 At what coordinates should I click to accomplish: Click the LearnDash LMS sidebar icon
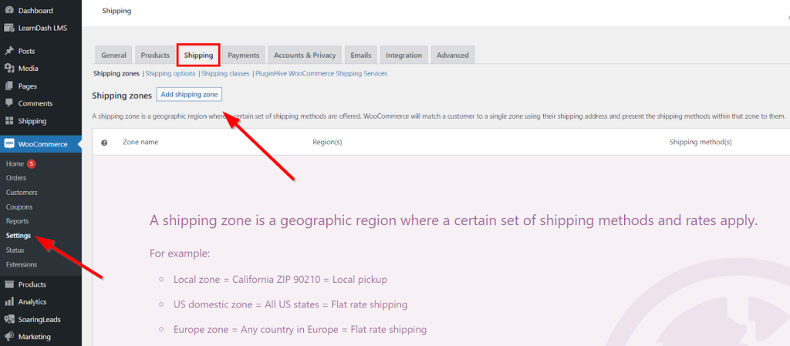pyautogui.click(x=9, y=28)
